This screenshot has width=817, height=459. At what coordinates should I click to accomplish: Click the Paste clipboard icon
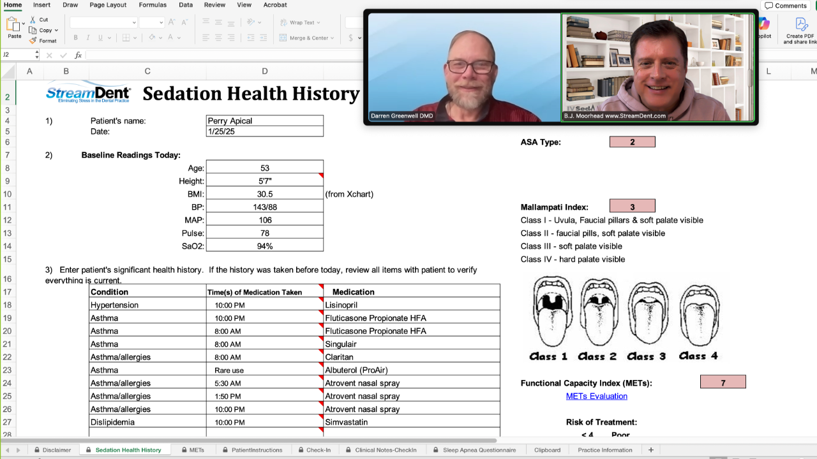(13, 25)
